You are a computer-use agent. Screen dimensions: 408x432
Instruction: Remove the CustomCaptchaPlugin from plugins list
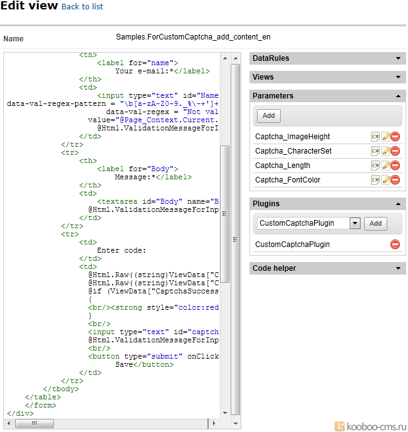(395, 245)
